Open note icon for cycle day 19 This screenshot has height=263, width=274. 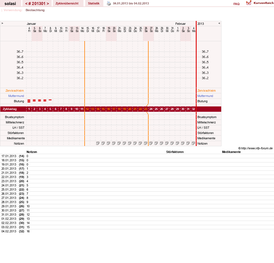pyautogui.click(x=124, y=143)
